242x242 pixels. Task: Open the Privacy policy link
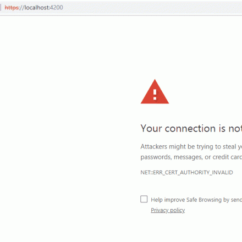point(168,210)
